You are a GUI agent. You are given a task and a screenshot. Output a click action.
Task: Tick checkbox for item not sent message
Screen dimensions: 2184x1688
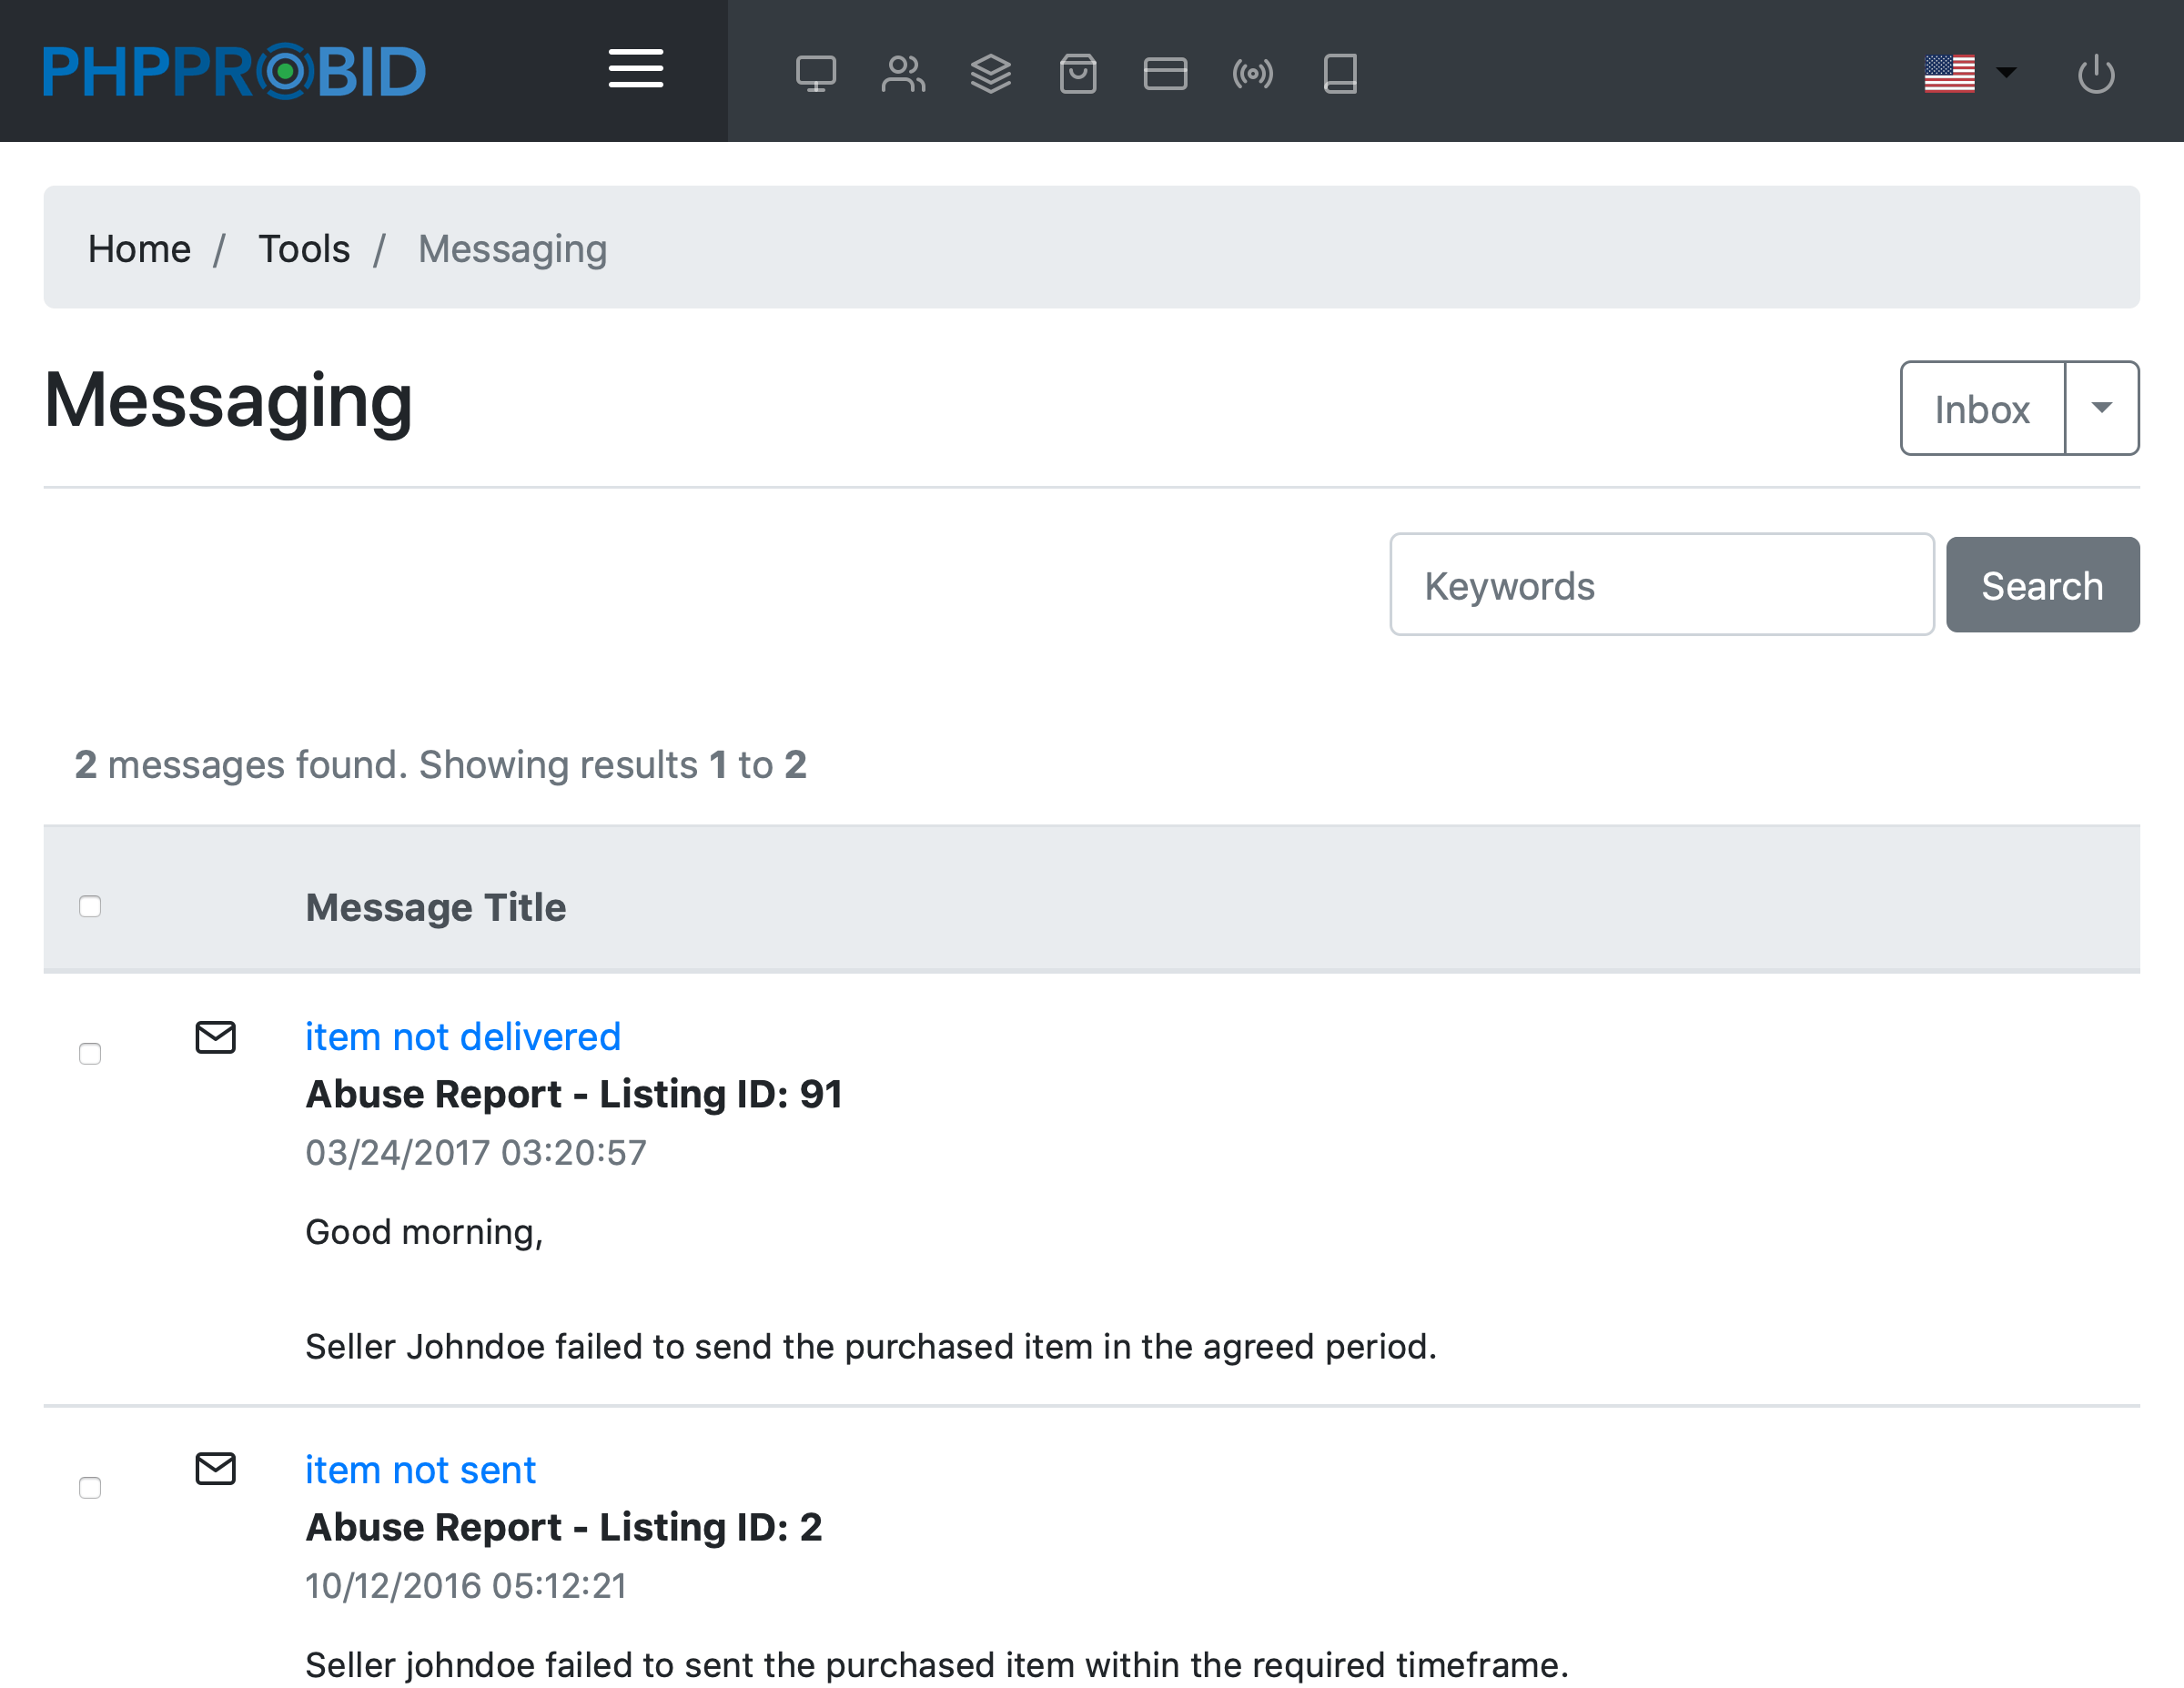coord(90,1487)
